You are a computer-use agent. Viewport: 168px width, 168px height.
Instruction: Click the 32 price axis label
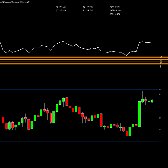tap(160, 94)
